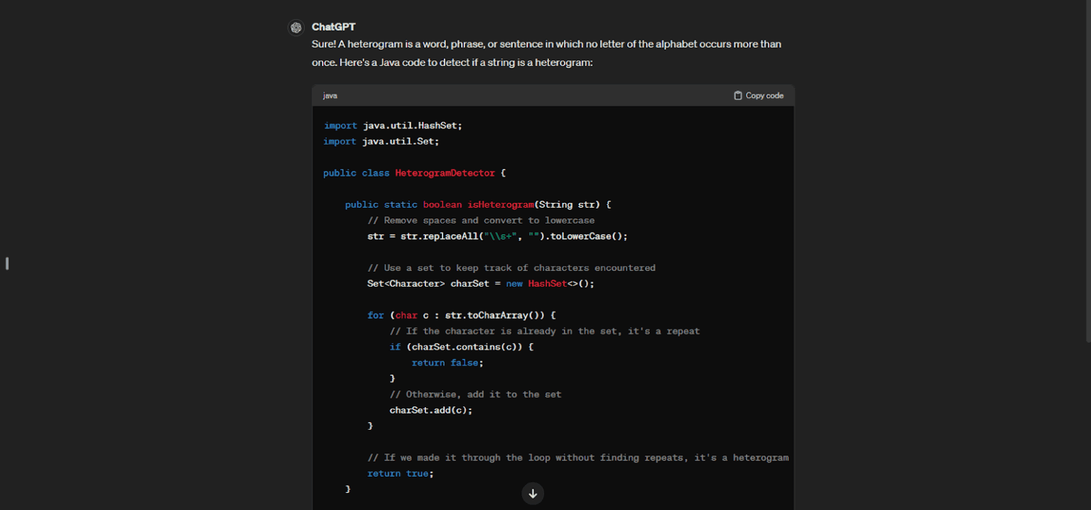Click the import java.util.Set line
1091x510 pixels.
(381, 141)
